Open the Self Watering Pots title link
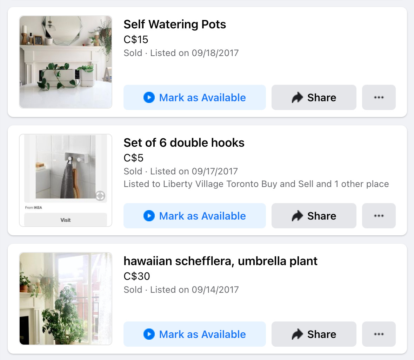This screenshot has height=360, width=414. (175, 25)
